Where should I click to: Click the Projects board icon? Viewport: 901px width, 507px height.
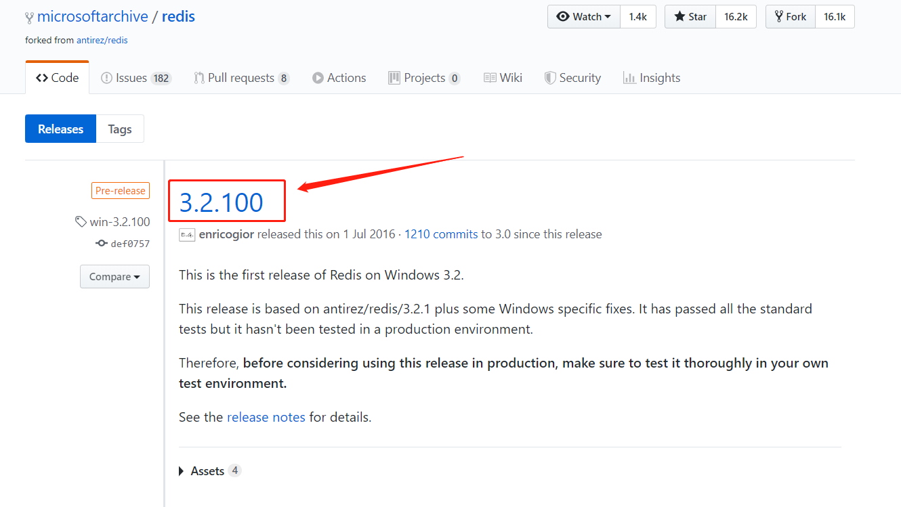[x=394, y=78]
